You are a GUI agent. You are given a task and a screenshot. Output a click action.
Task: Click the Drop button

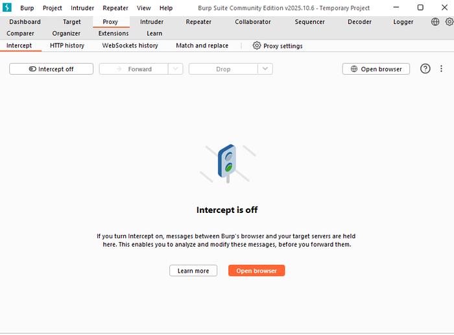coord(223,69)
